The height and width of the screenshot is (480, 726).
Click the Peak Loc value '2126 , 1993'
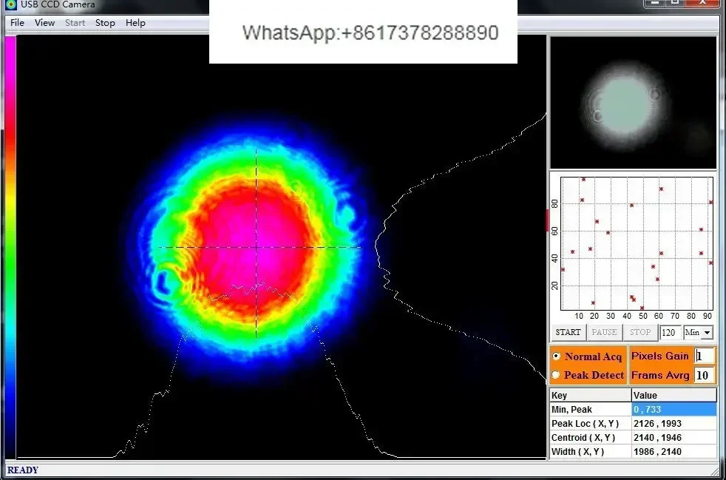(x=674, y=424)
